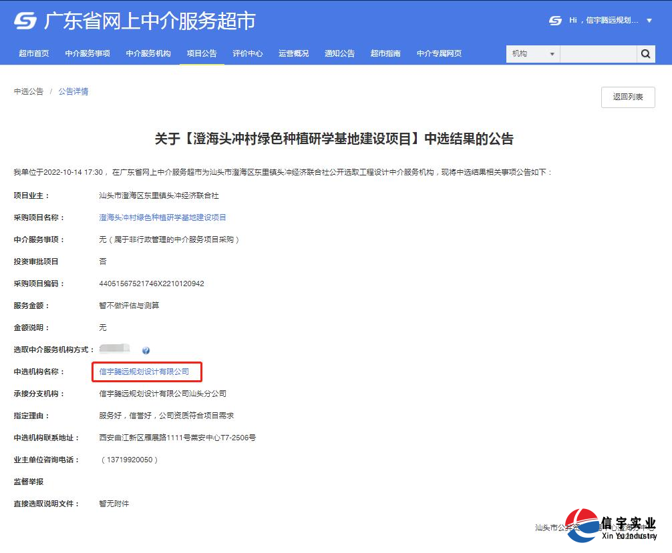Open the 通知公告 menu item
Screen dimensions: 672x553
(x=339, y=53)
